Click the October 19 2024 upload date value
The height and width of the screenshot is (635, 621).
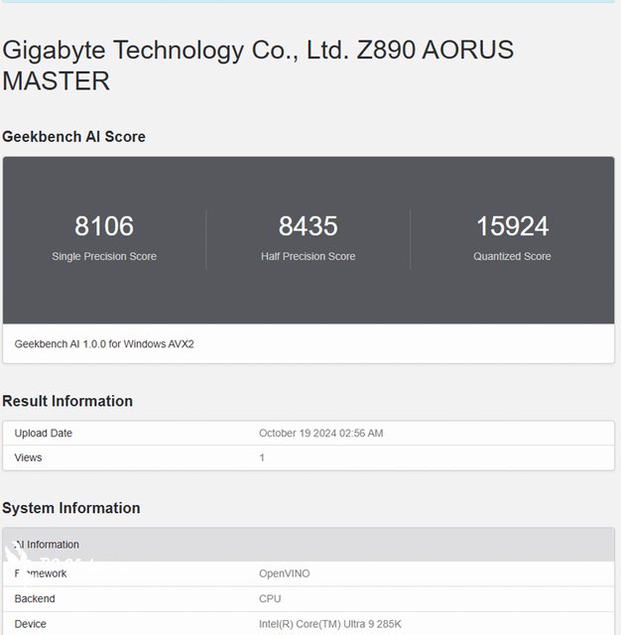320,433
